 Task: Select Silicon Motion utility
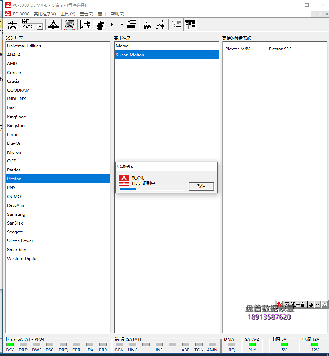(167, 55)
